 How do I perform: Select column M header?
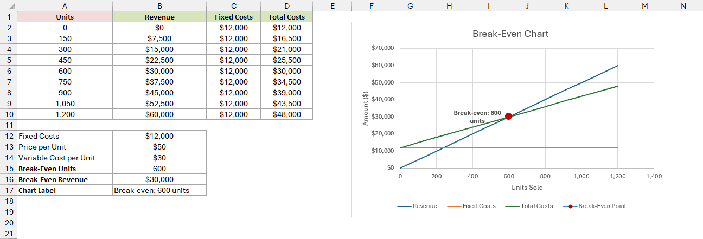click(x=644, y=5)
